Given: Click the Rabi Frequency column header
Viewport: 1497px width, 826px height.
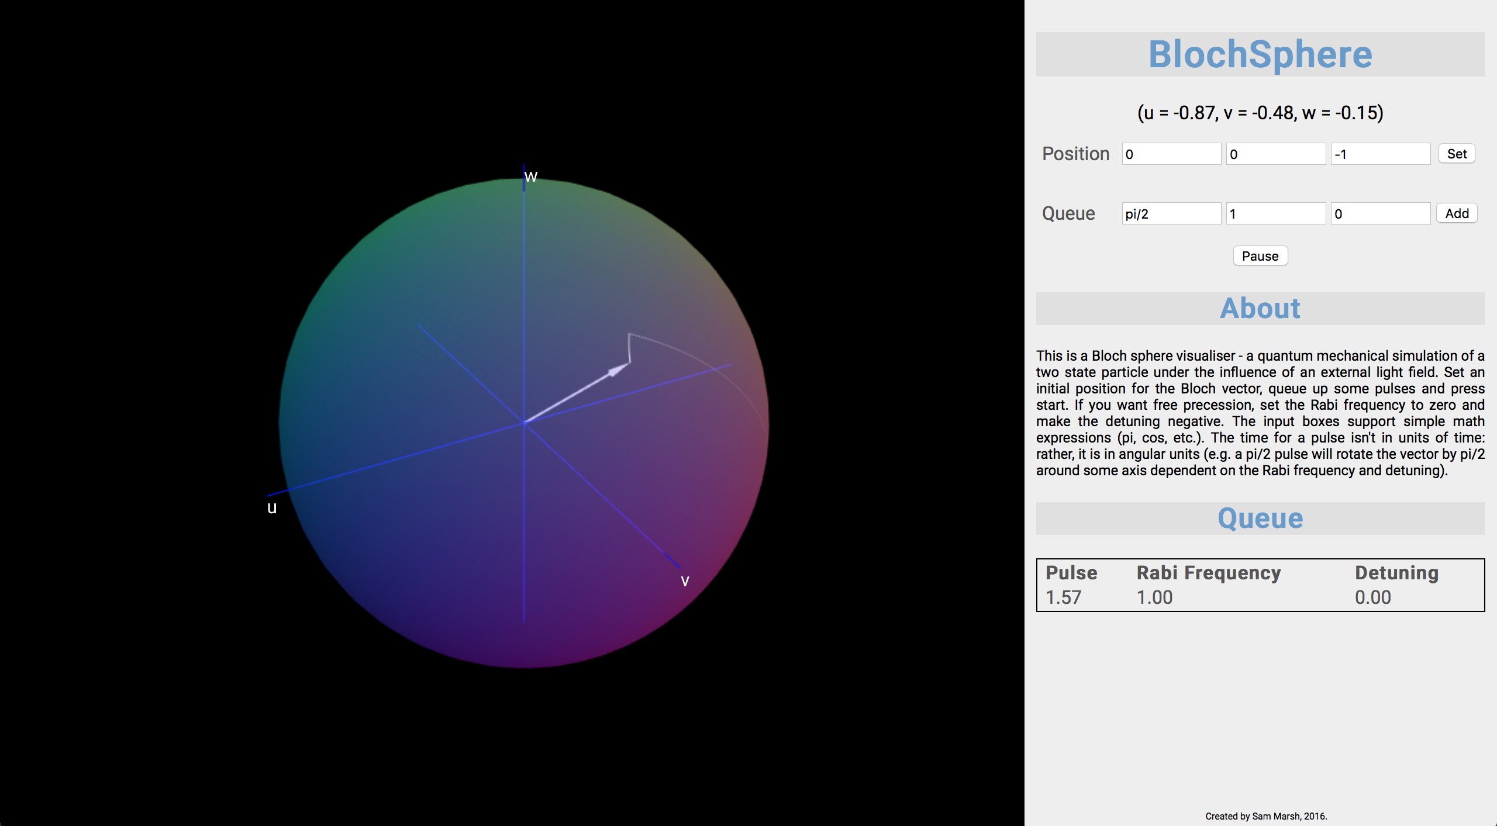Looking at the screenshot, I should point(1208,572).
